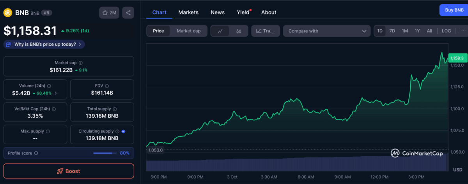The image size is (468, 184).
Task: Switch to the Markets tab
Action: [x=188, y=12]
